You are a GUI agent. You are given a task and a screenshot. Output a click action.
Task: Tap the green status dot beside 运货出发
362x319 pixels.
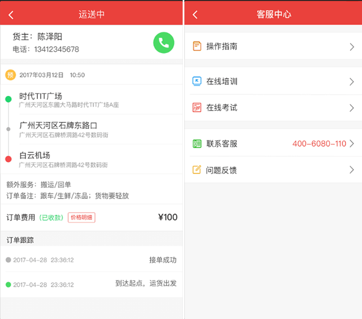[8, 284]
